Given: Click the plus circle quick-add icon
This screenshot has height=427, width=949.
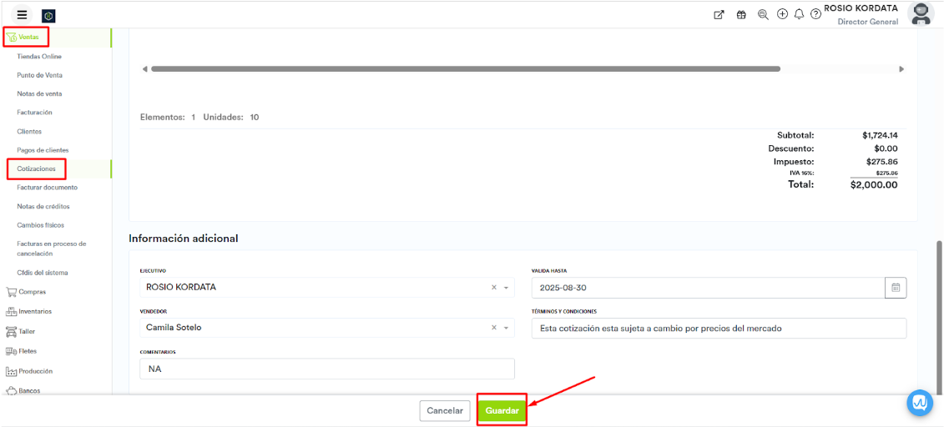Looking at the screenshot, I should (782, 14).
